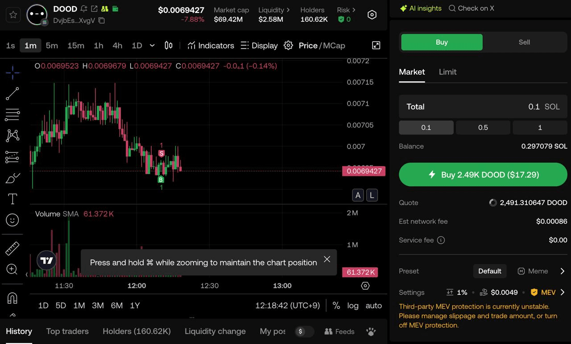Select the 1h timeframe
The height and width of the screenshot is (344, 571).
(99, 46)
